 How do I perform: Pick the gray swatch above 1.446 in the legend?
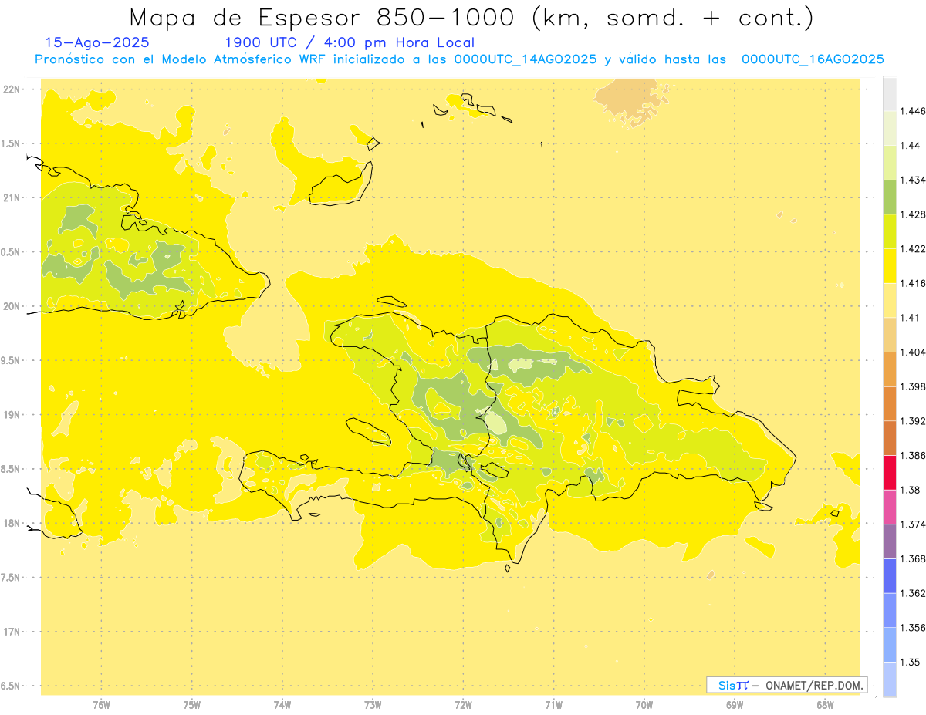(x=890, y=93)
